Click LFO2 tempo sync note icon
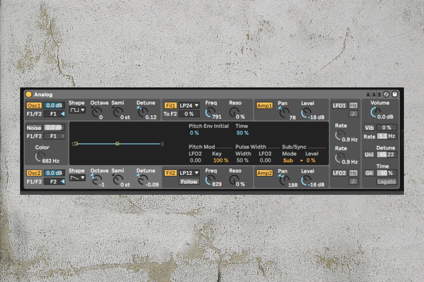 pos(353,181)
